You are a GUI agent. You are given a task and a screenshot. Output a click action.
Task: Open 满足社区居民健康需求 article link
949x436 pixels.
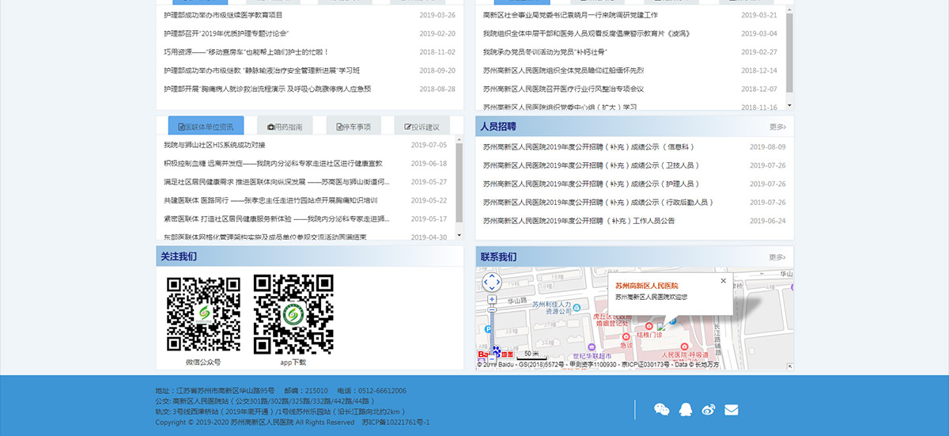[x=276, y=182]
